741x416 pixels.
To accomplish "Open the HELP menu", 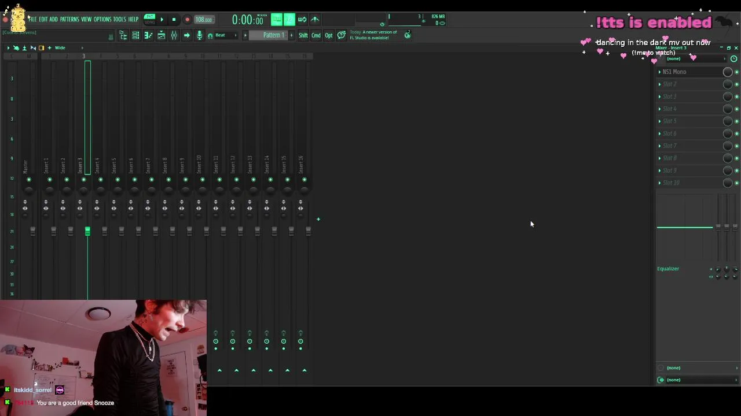I will [x=133, y=20].
